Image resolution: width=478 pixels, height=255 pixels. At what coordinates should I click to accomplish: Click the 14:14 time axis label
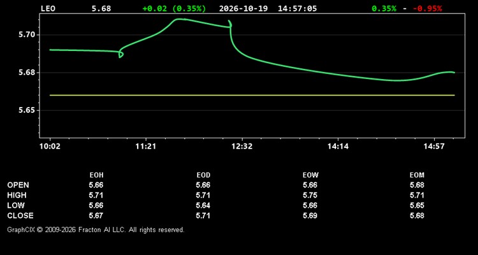tap(338, 147)
